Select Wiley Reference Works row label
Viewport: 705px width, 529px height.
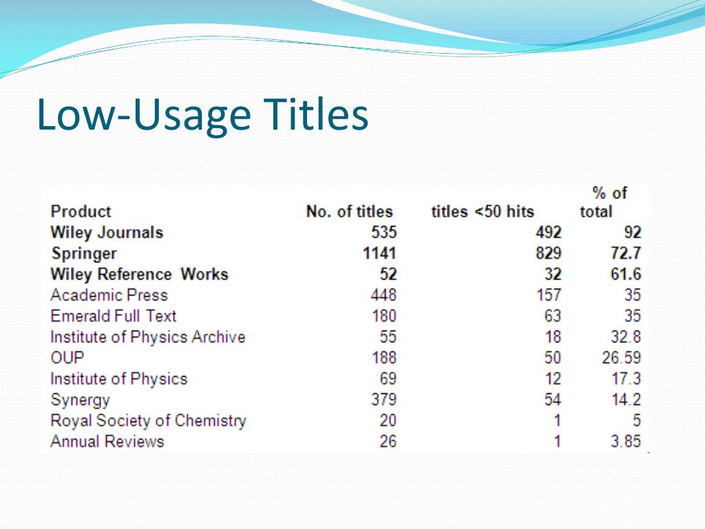pos(139,274)
